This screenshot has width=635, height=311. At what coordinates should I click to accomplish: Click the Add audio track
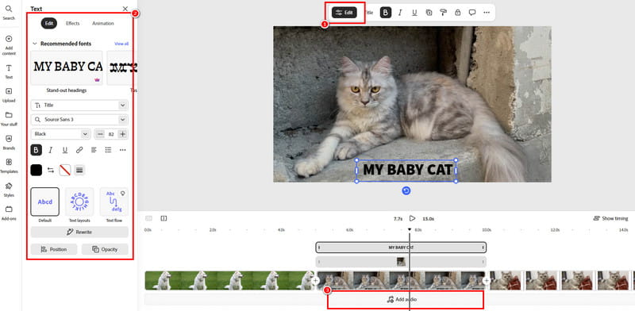402,300
